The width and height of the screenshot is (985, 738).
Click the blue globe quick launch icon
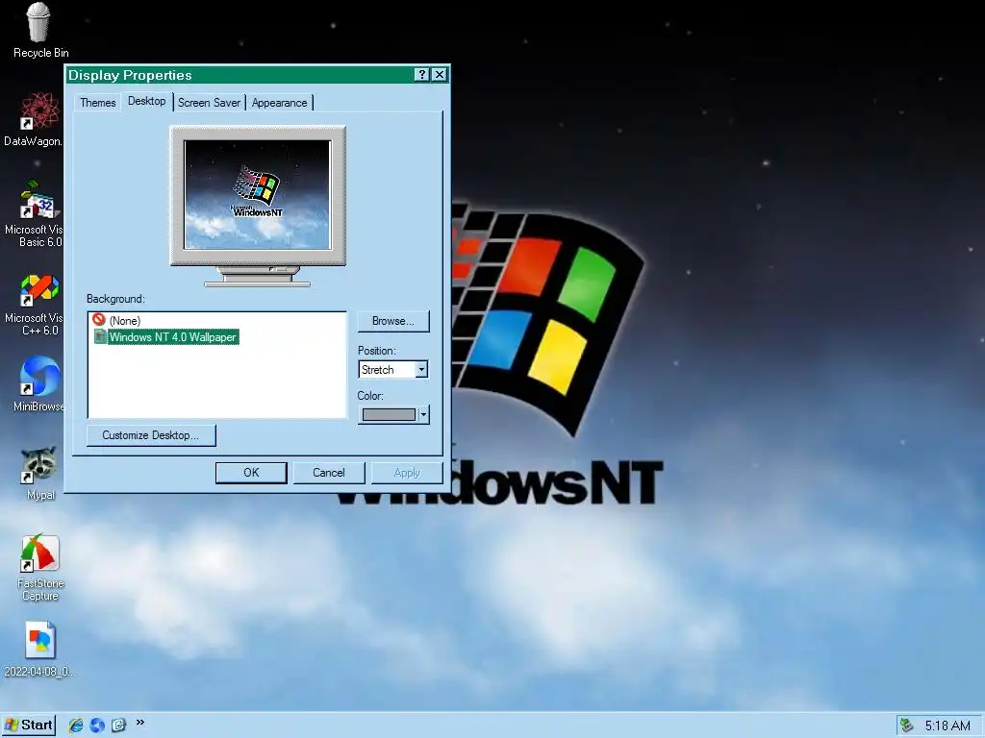[97, 725]
